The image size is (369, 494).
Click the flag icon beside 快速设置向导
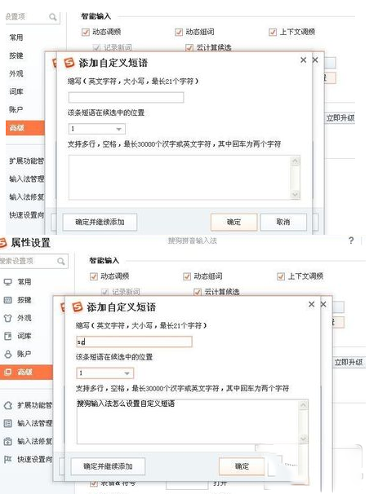[8, 459]
